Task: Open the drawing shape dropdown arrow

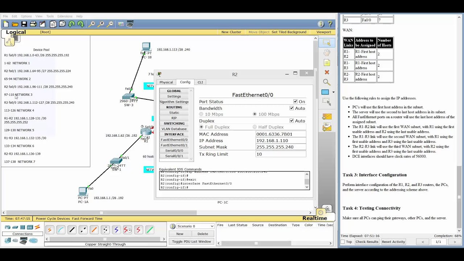Action: tap(333, 92)
